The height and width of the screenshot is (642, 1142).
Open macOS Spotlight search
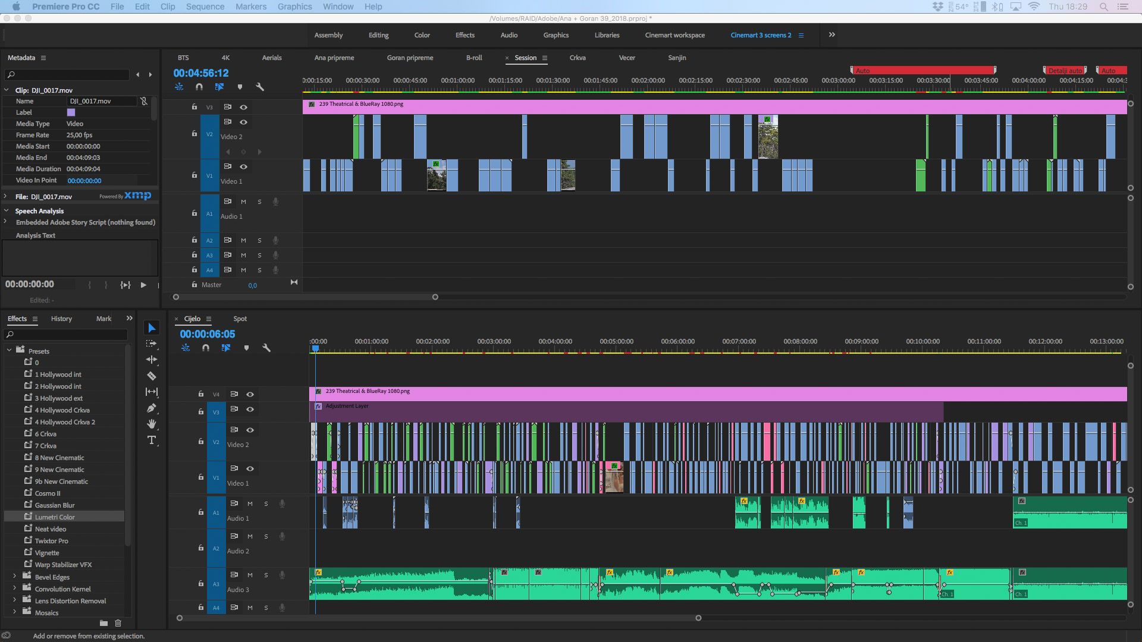pyautogui.click(x=1103, y=7)
